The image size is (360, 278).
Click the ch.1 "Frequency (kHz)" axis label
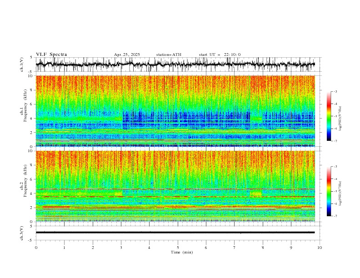point(26,106)
